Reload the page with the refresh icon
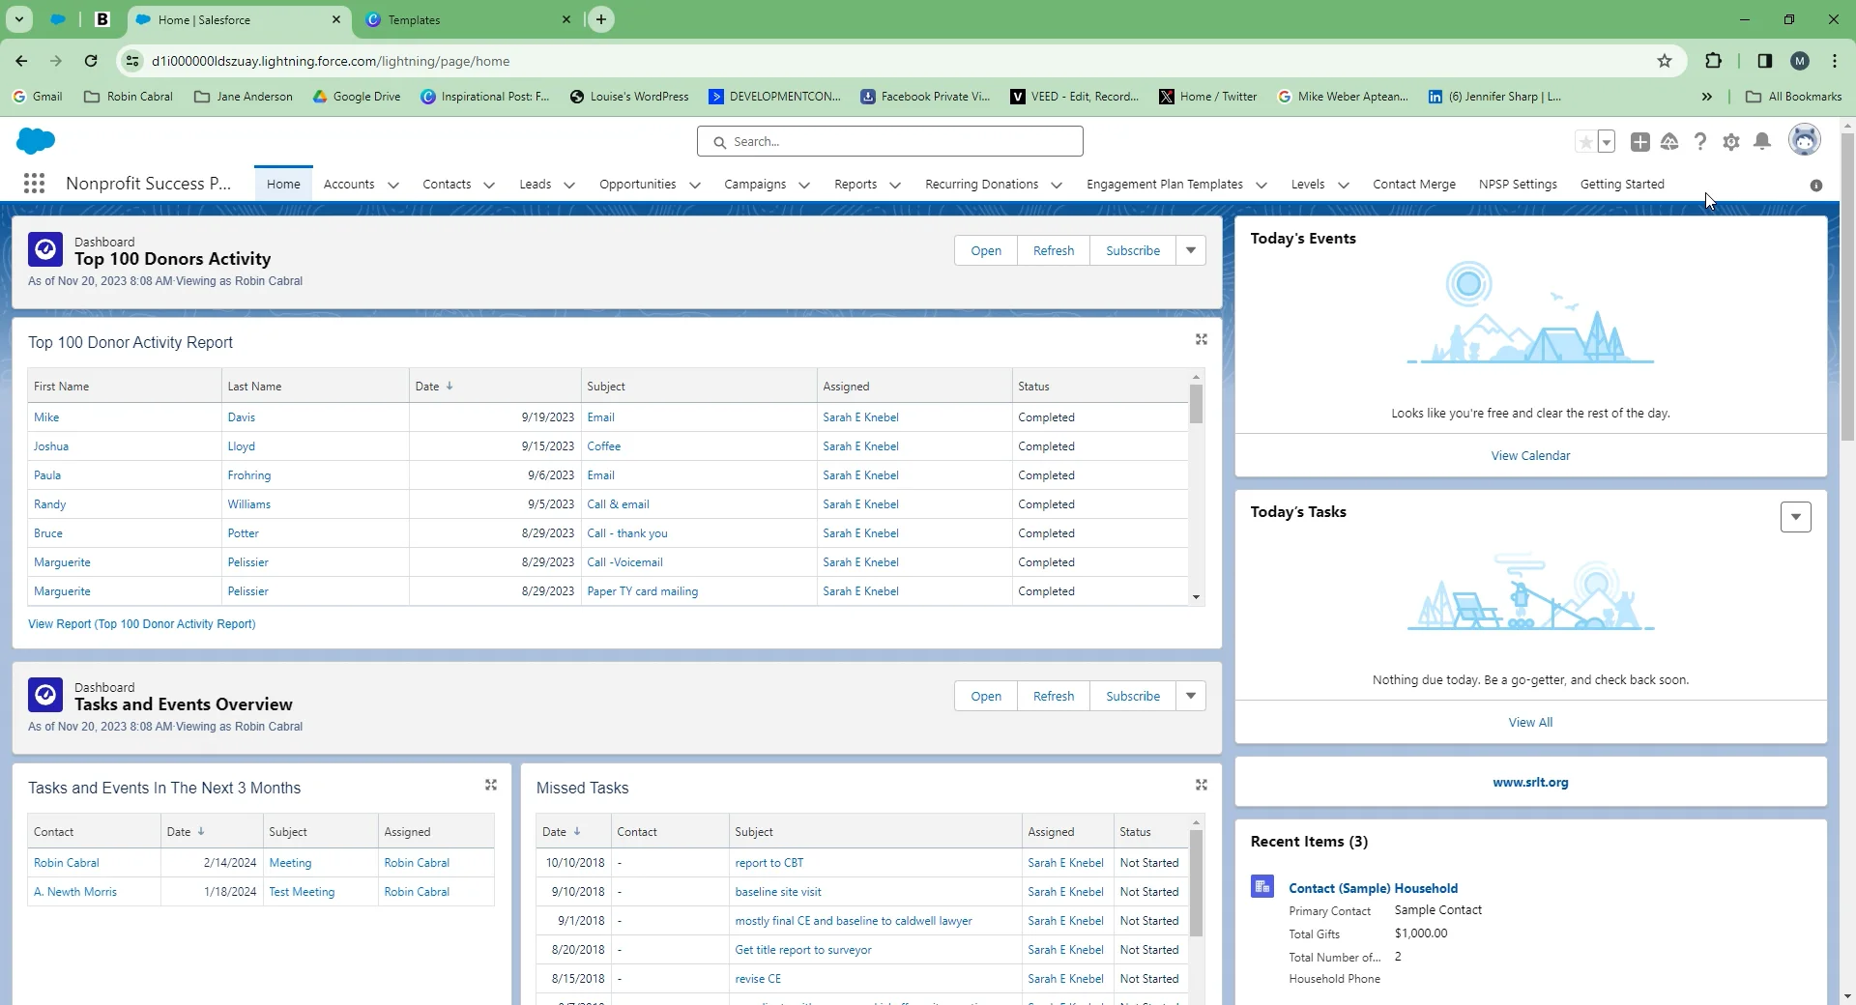This screenshot has width=1856, height=1005. point(91,61)
